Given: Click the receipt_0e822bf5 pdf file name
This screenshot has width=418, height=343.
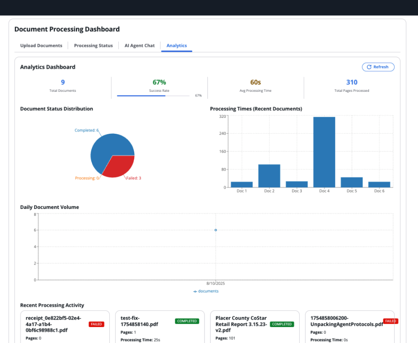Looking at the screenshot, I should coord(53,324).
